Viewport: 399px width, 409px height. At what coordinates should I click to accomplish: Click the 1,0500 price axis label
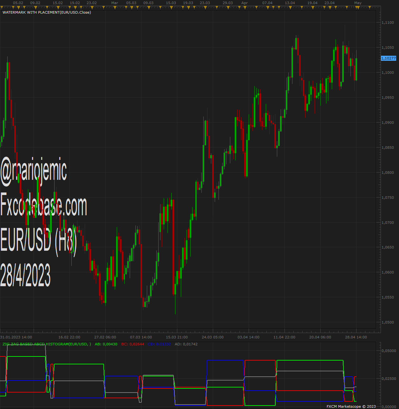[388, 322]
